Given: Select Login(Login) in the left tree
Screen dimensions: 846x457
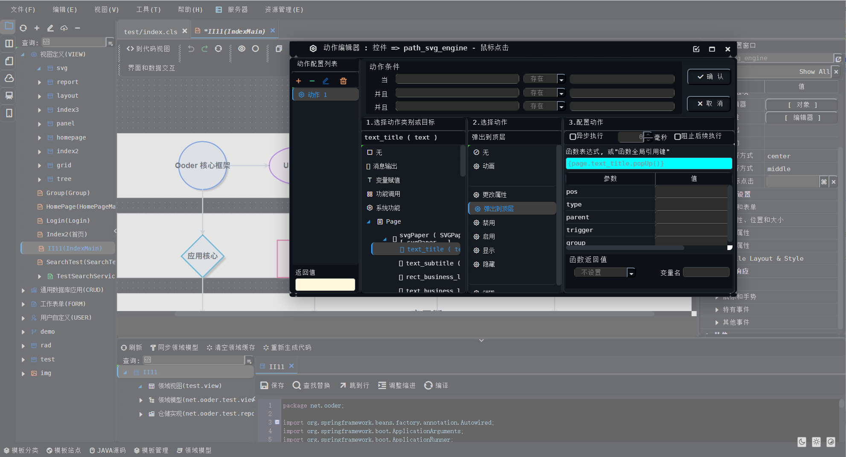Looking at the screenshot, I should 68,221.
